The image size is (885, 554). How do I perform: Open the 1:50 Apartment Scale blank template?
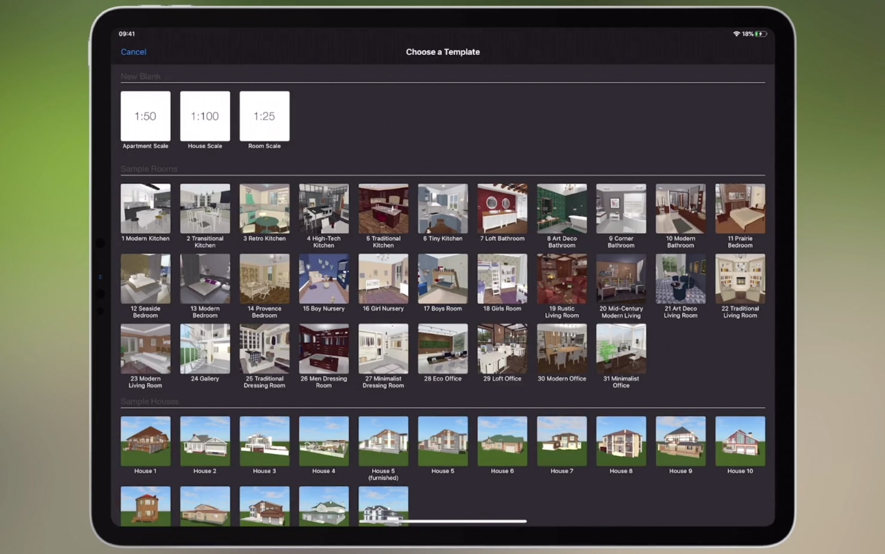click(x=145, y=115)
